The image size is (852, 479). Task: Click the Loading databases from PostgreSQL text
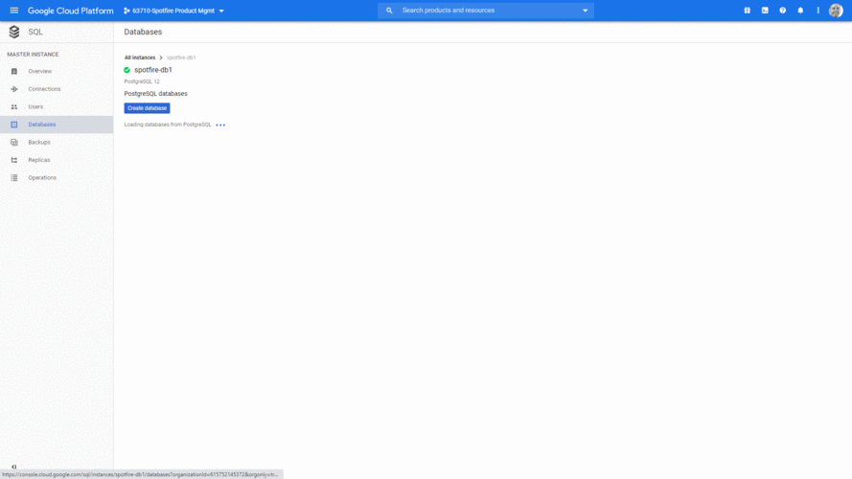click(168, 125)
